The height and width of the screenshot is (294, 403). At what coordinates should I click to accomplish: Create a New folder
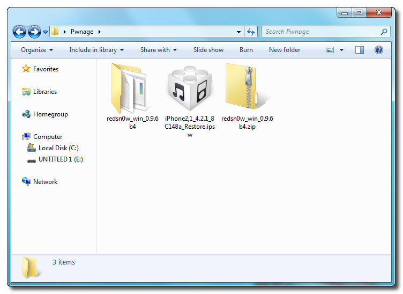[x=285, y=50]
